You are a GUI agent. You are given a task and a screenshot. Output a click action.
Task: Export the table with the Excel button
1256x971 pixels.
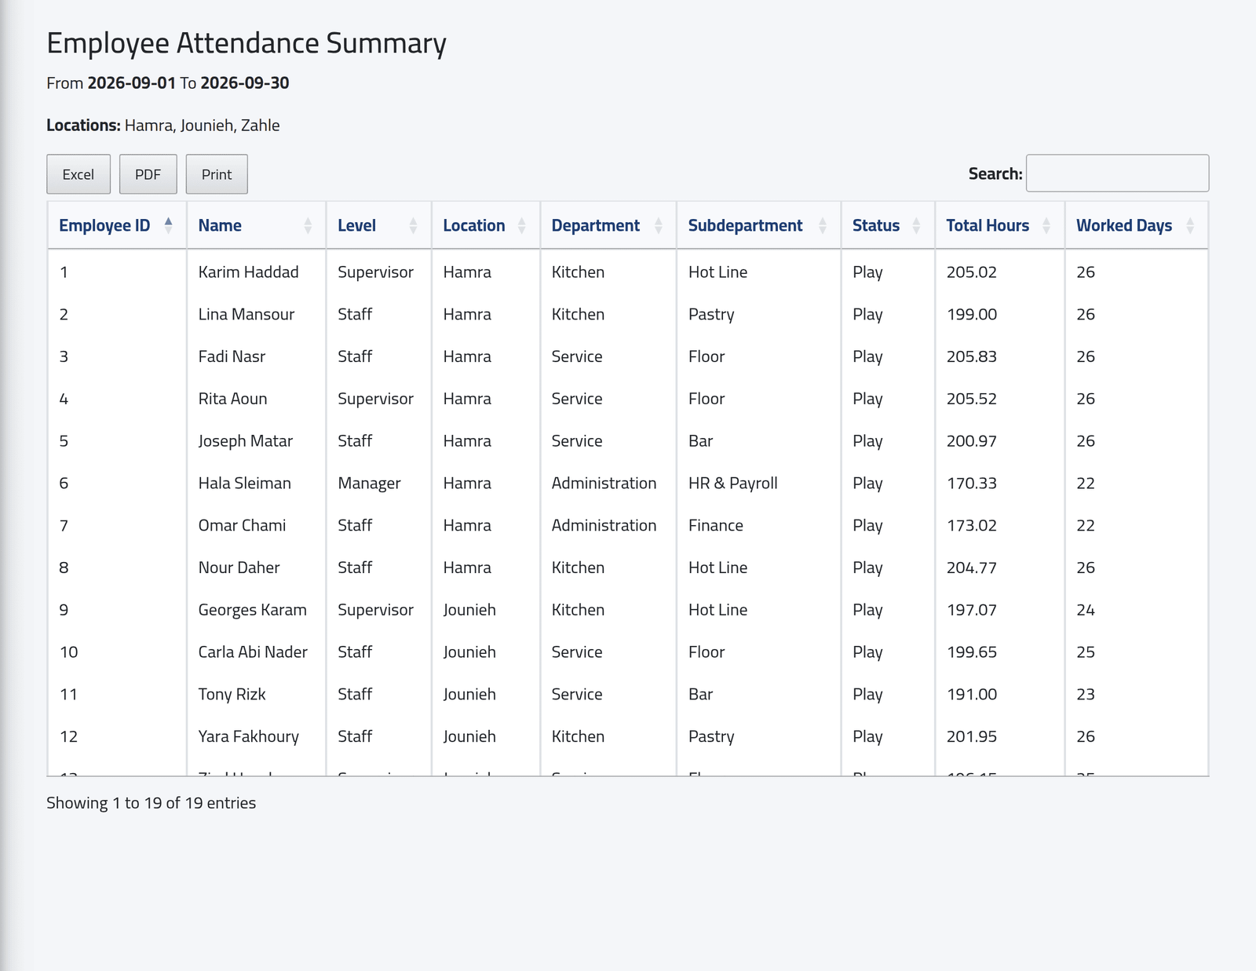tap(78, 174)
